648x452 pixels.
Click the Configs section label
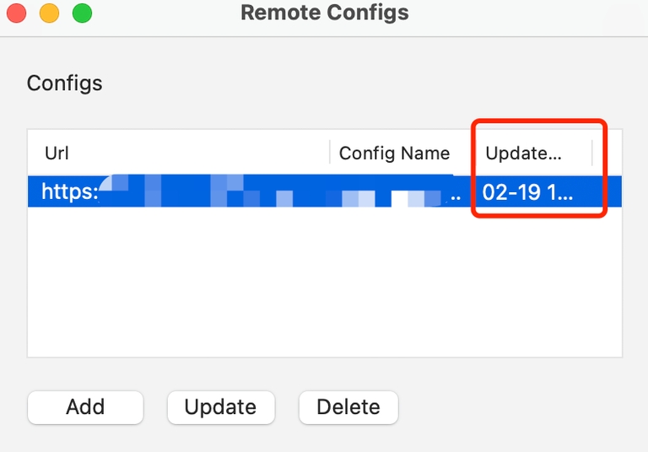(x=65, y=83)
